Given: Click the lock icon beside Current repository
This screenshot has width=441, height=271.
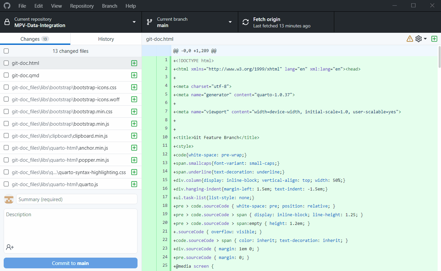Looking at the screenshot, I should click(7, 22).
